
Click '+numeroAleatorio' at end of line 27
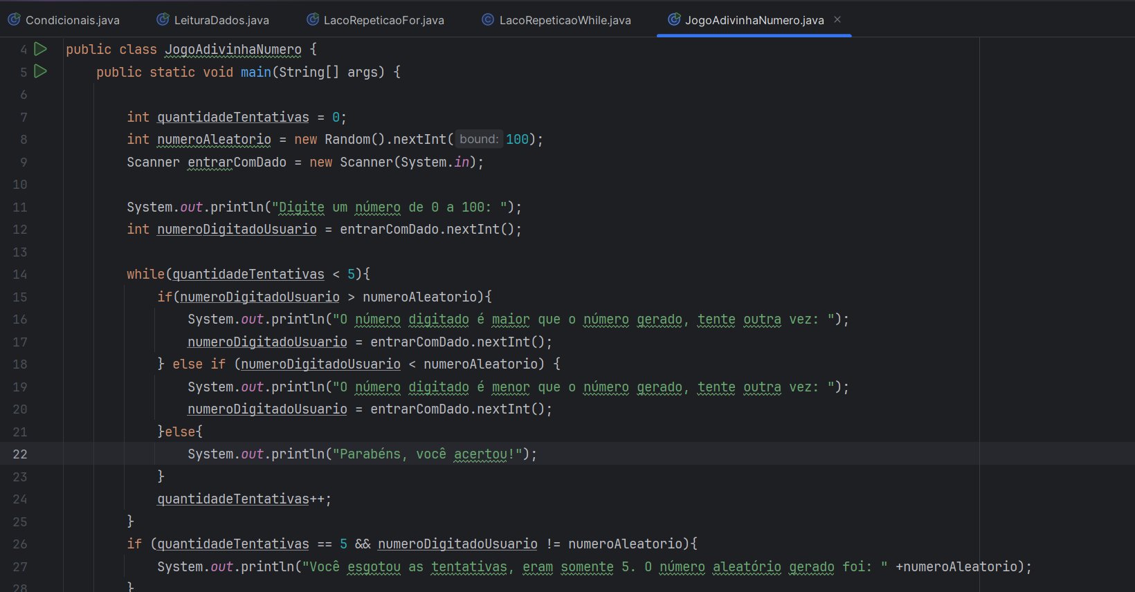click(956, 567)
